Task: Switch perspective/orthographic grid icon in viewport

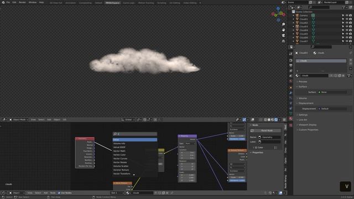Action: (283, 41)
